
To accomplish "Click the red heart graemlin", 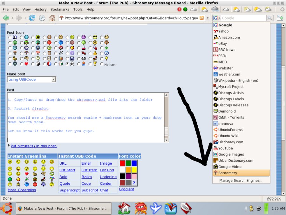I will click(27, 174).
